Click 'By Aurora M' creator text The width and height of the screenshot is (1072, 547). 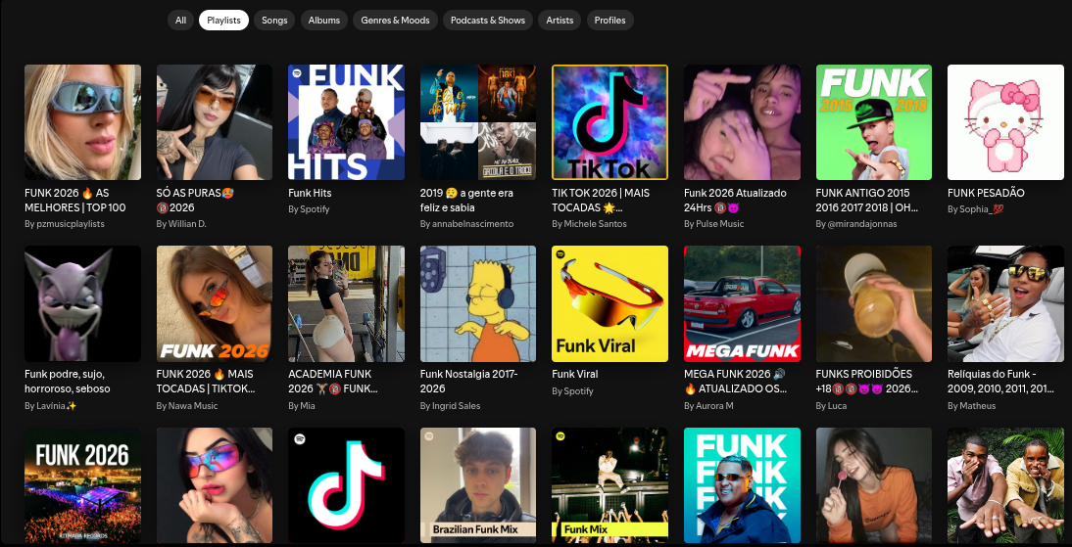tap(709, 406)
